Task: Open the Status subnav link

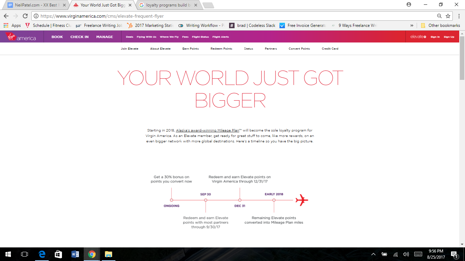Action: point(248,49)
